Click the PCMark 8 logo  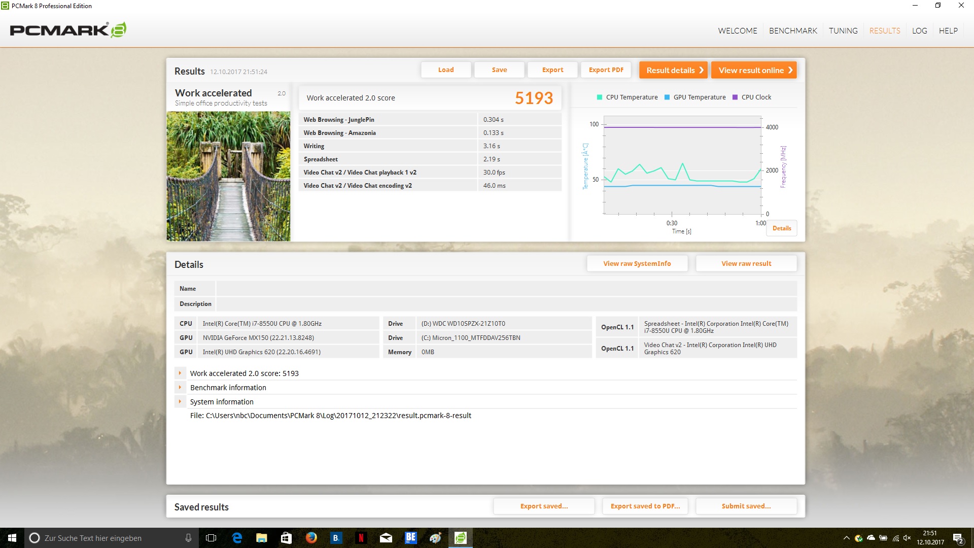tap(68, 30)
